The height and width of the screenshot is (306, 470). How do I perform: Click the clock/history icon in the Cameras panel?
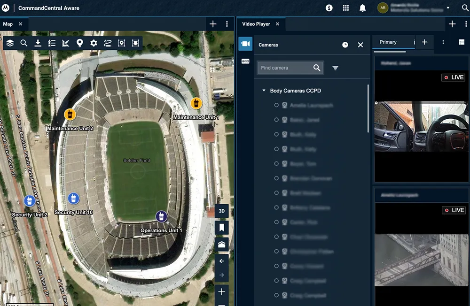click(x=345, y=45)
